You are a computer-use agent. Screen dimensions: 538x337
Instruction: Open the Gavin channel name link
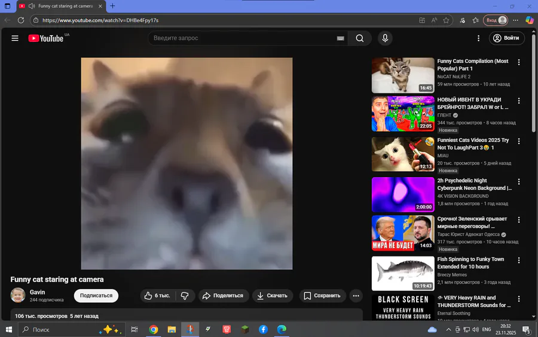(x=38, y=292)
